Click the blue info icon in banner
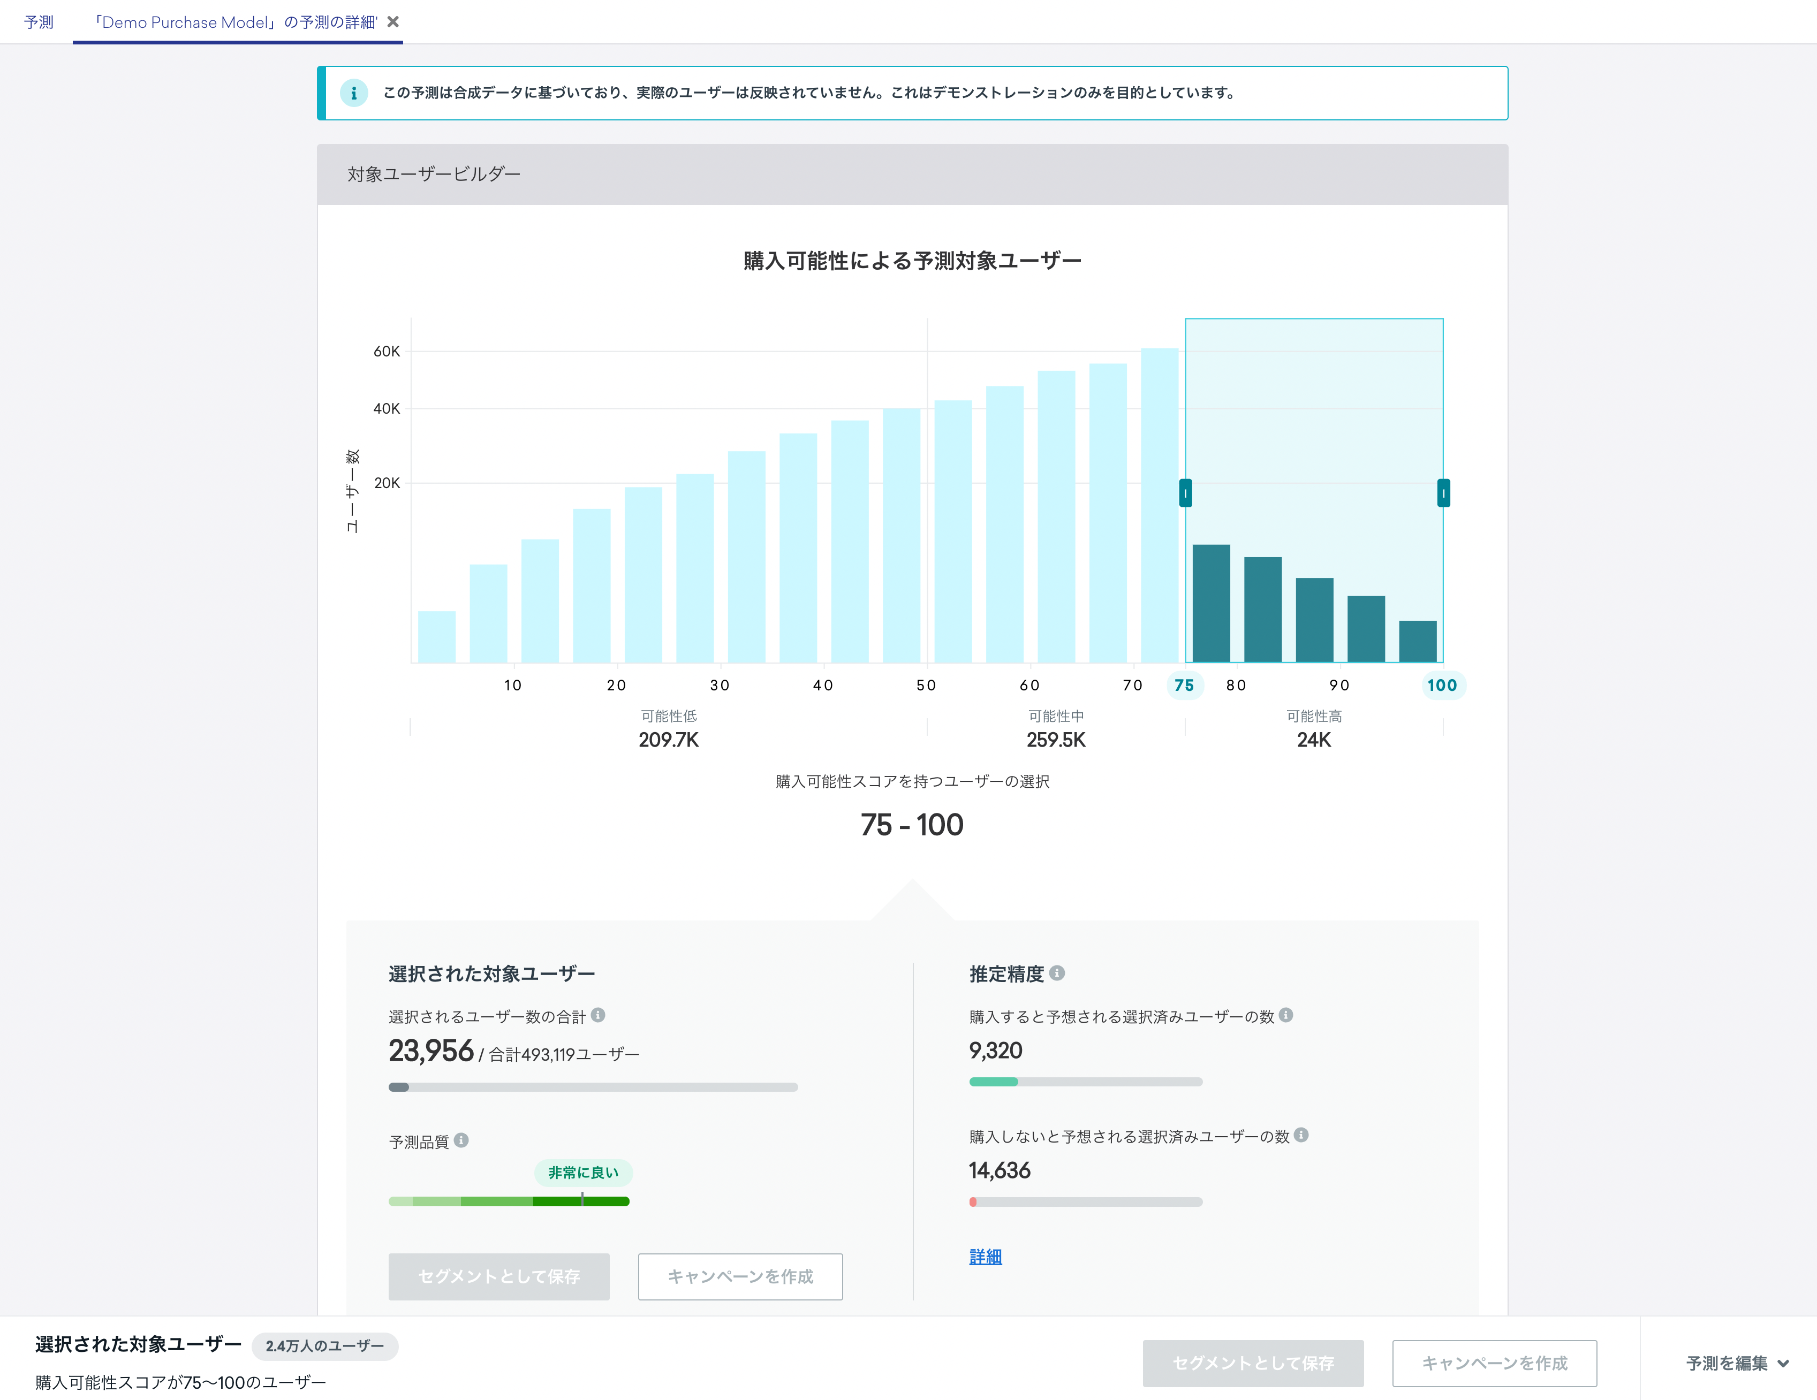The width and height of the screenshot is (1817, 1400). pyautogui.click(x=353, y=93)
